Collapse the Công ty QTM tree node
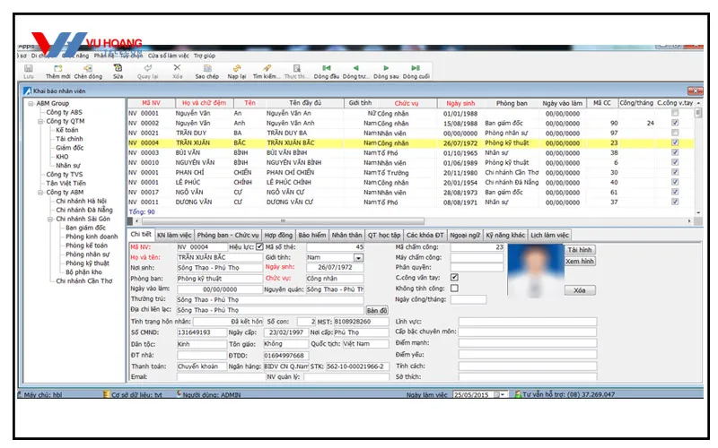The height and width of the screenshot is (448, 718). tap(40, 121)
